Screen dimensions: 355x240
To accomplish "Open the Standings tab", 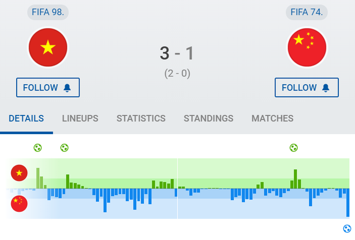I will 208,118.
